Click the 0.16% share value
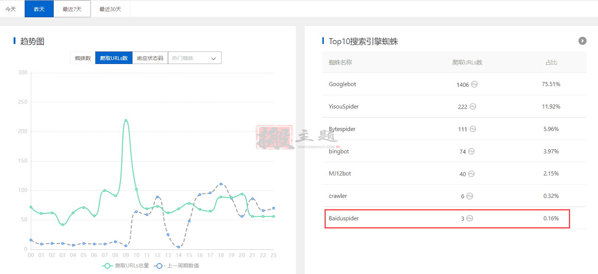 (551, 218)
